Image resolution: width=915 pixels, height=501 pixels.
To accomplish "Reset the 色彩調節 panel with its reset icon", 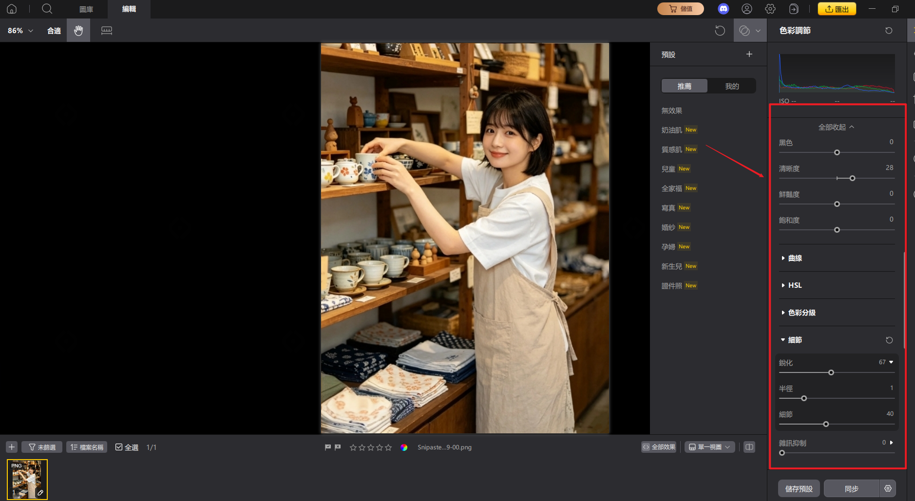I will 889,30.
